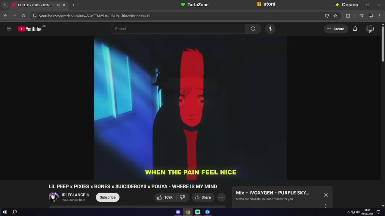This screenshot has height=216, width=385.
Task: Reload the current page
Action: pyautogui.click(x=24, y=16)
